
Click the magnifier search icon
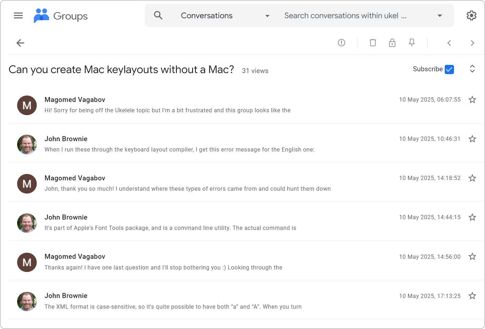coord(158,15)
